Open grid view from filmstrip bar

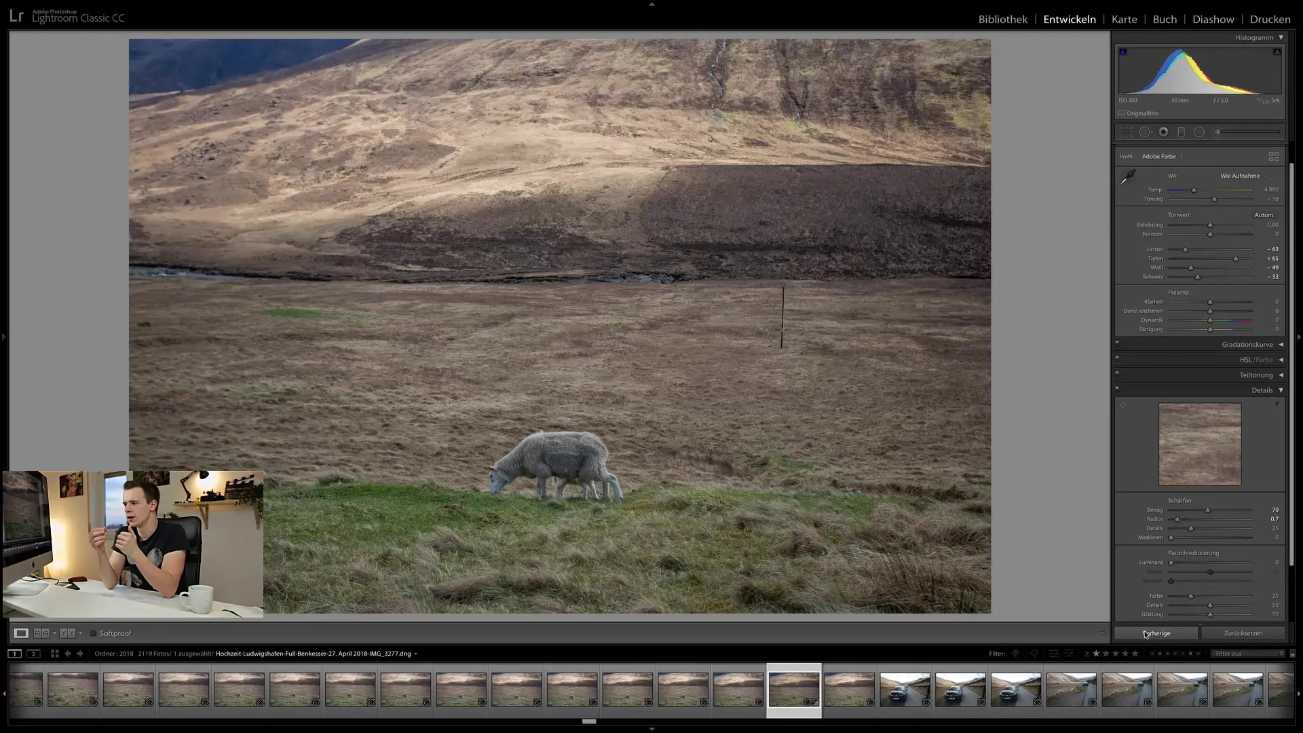click(x=55, y=654)
